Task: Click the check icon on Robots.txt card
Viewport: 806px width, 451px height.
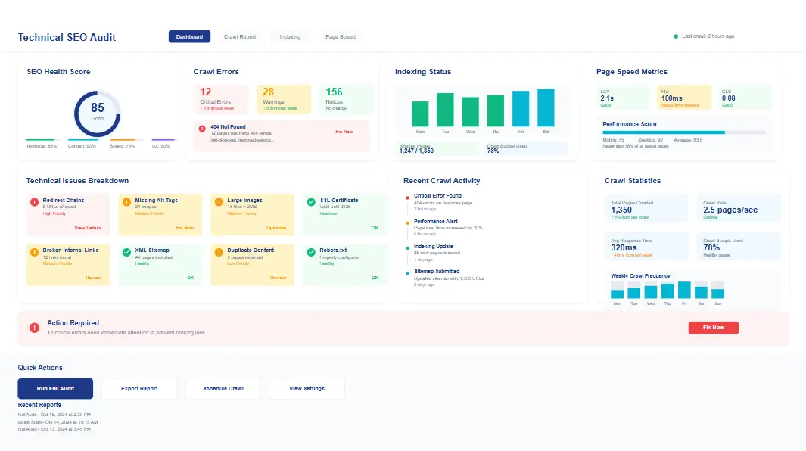Action: [311, 250]
